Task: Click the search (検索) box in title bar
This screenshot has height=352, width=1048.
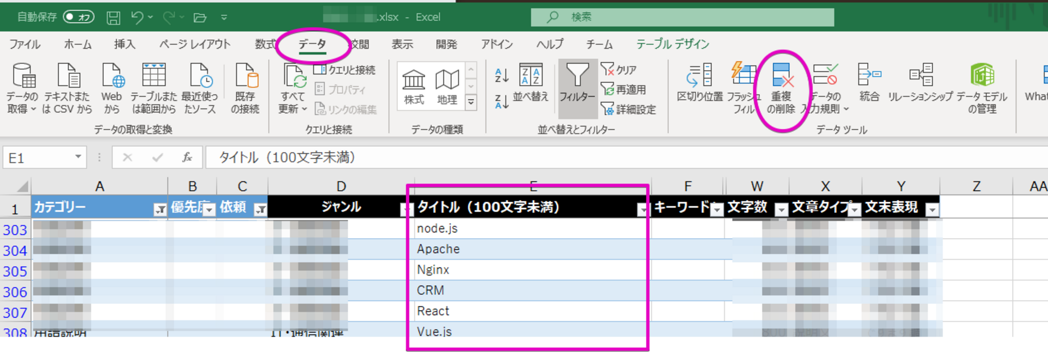Action: pos(682,17)
